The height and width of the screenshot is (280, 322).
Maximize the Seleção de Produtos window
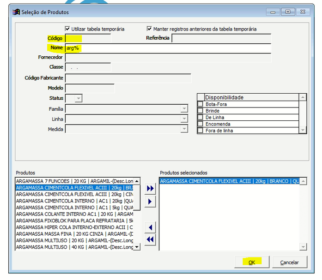coord(288,12)
